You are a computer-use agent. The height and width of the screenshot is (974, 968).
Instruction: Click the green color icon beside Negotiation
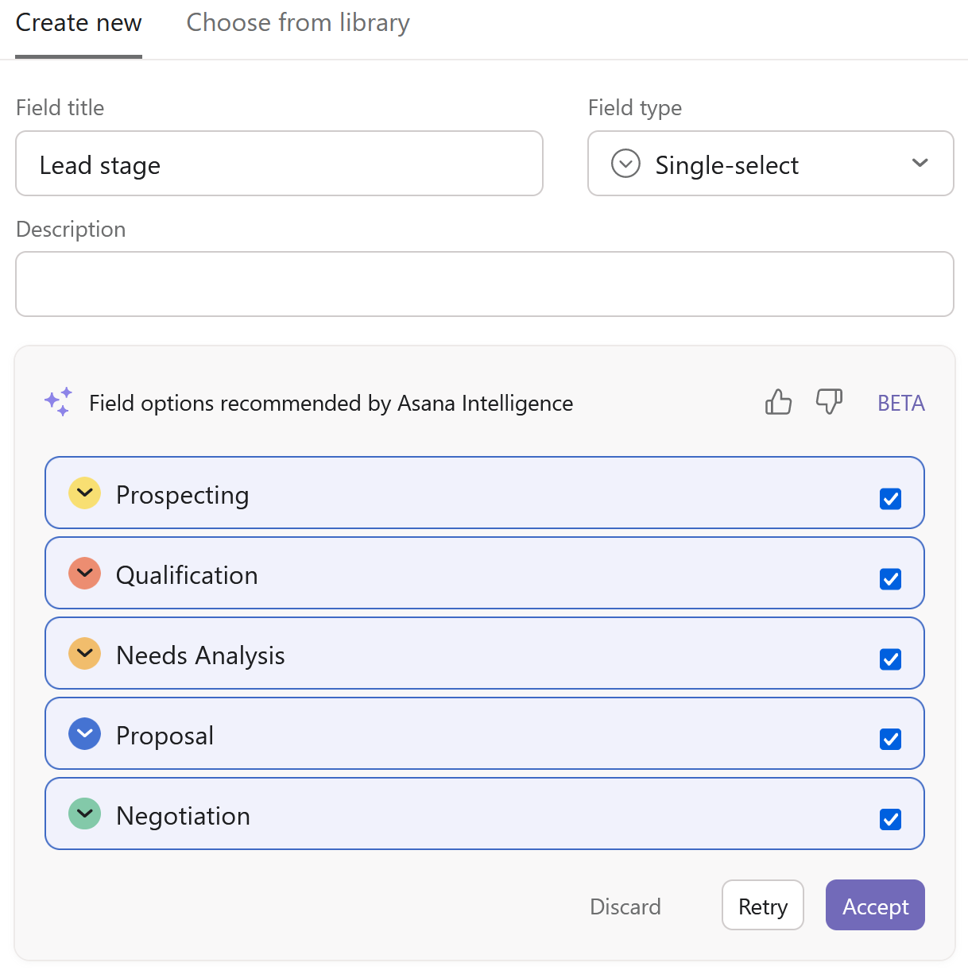84,814
